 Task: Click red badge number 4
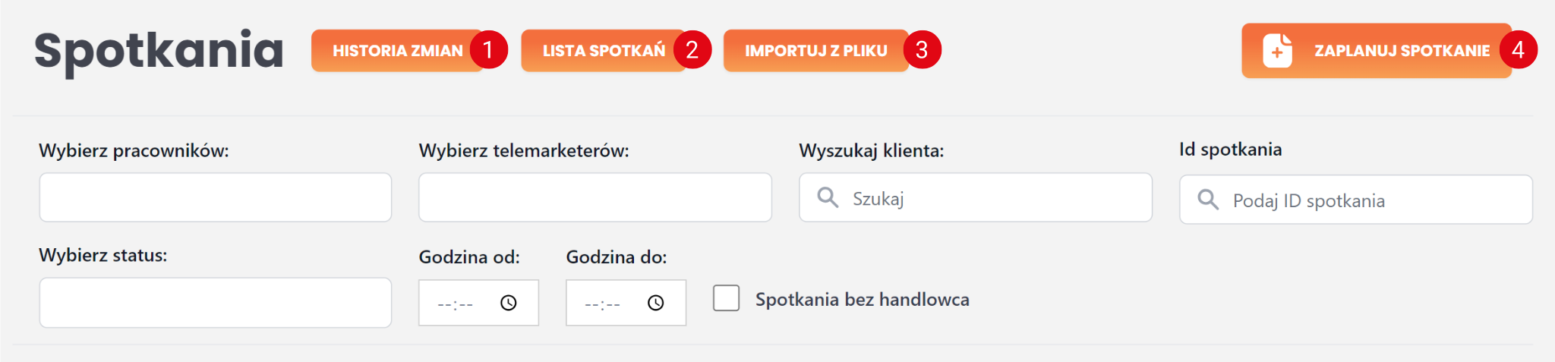[1518, 50]
